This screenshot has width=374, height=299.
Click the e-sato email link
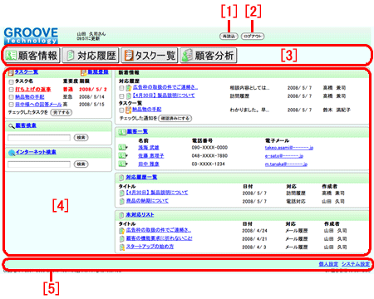pyautogui.click(x=284, y=156)
